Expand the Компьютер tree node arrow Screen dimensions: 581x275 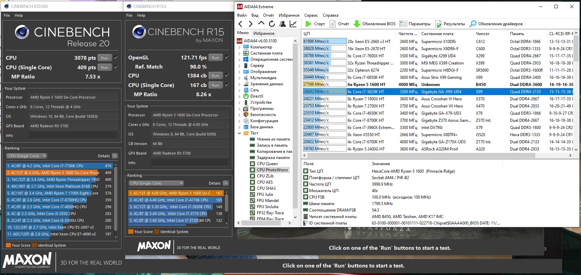239,47
